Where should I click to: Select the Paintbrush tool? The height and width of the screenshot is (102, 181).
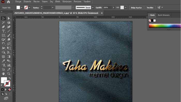(x=9, y=35)
